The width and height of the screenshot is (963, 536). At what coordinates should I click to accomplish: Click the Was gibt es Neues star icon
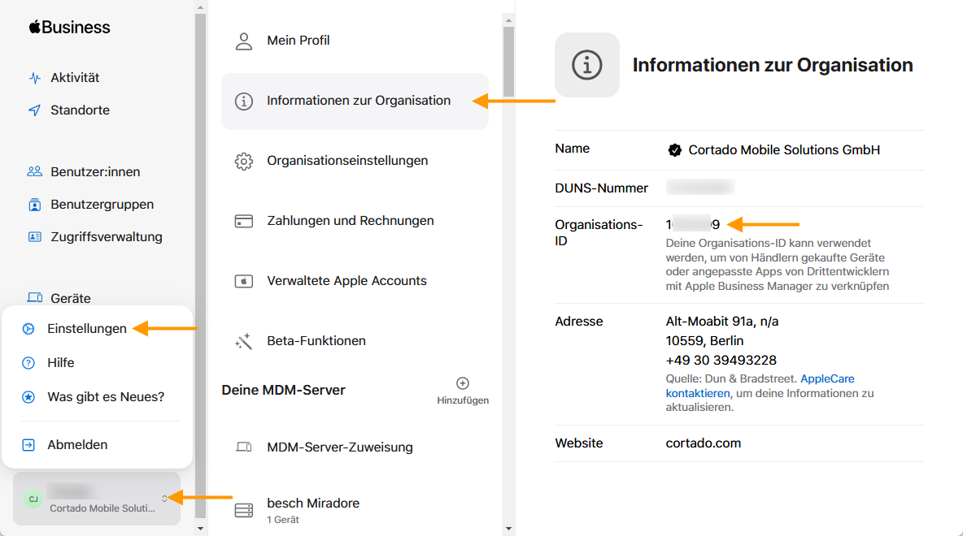[28, 397]
